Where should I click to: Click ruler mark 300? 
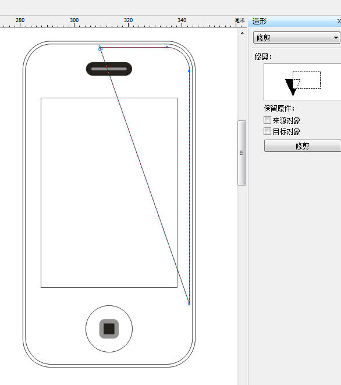point(74,20)
